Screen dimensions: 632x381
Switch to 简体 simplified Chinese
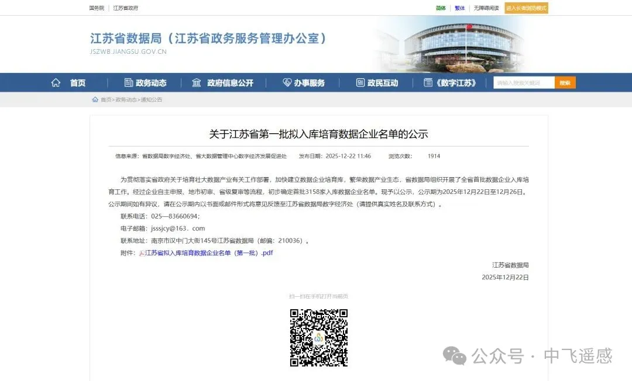pyautogui.click(x=441, y=8)
